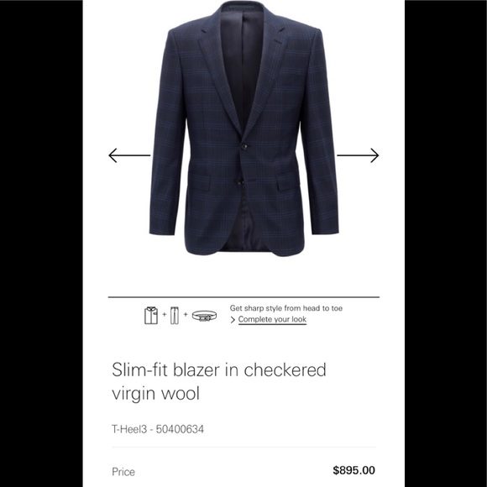Open the Complete your look link
This screenshot has width=487, height=487.
coord(272,320)
